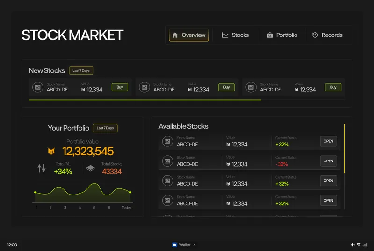Click the STOCK MARKET title
This screenshot has height=251, width=374.
72,35
